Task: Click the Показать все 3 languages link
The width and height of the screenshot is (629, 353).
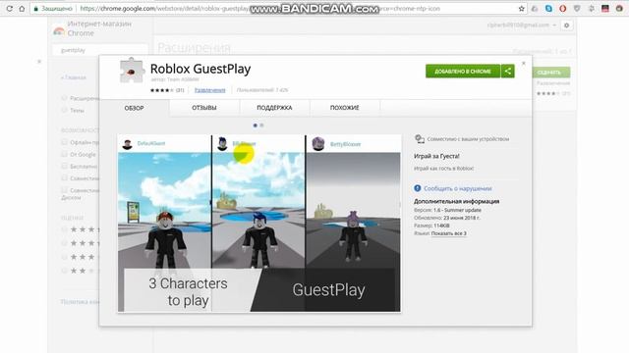Action: click(x=448, y=233)
